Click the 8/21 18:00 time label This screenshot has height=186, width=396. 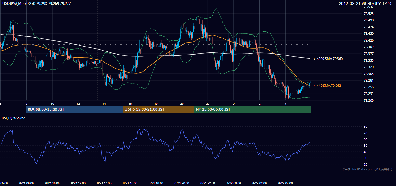point(156,183)
